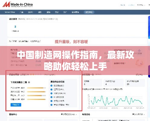
Task: Click the last blue checkmark in 星级供应商权益 list
Action: (51, 105)
